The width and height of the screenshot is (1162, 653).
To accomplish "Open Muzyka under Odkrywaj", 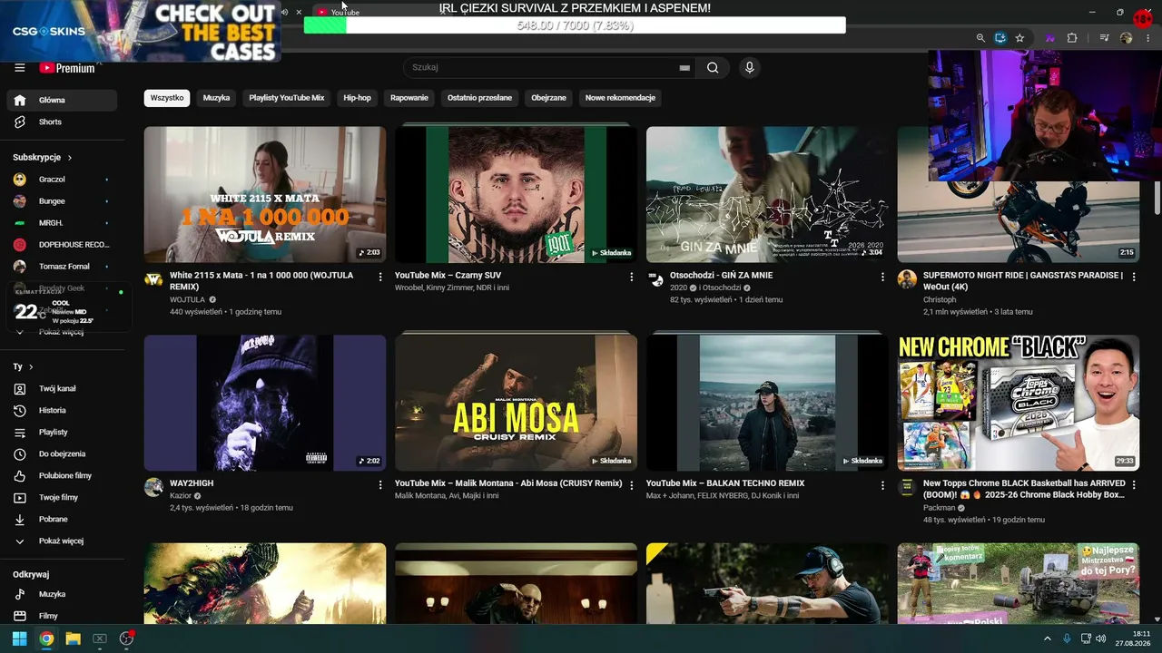I will point(62,594).
